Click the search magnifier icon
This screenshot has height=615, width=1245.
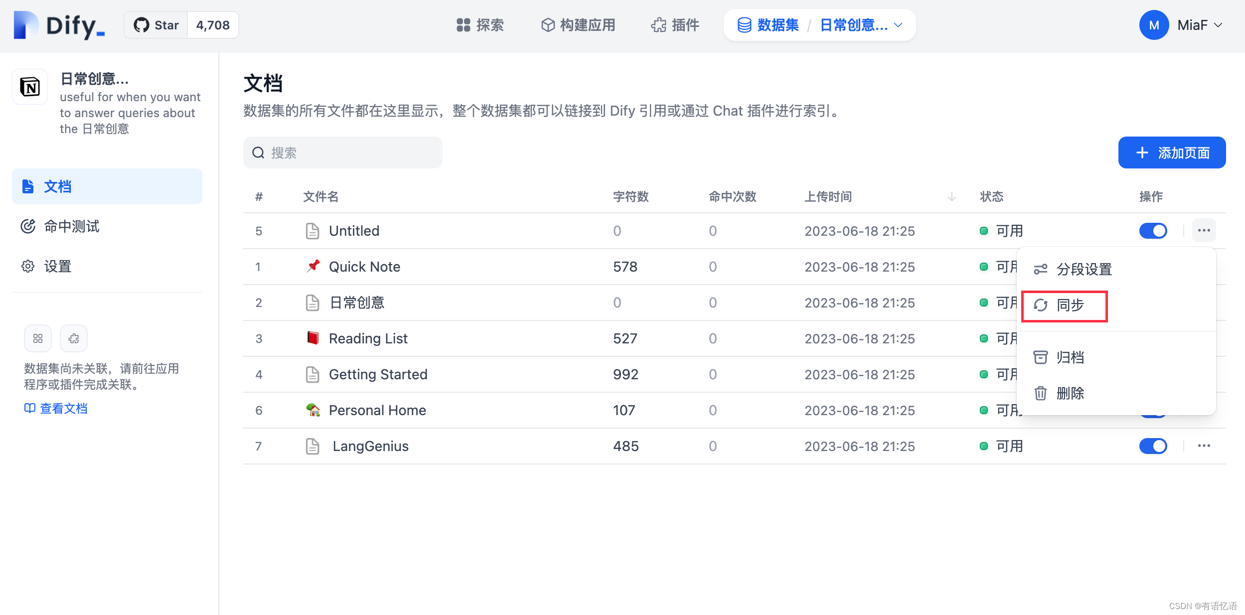click(x=258, y=153)
